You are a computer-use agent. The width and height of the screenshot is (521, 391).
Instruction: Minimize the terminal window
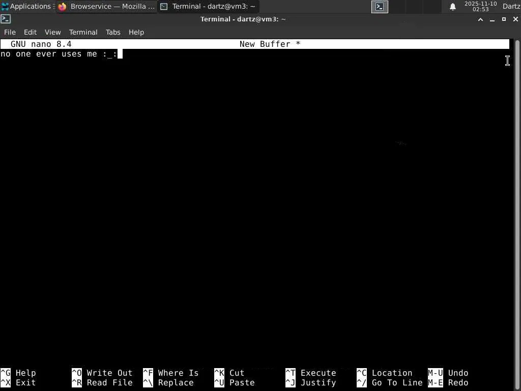(492, 19)
